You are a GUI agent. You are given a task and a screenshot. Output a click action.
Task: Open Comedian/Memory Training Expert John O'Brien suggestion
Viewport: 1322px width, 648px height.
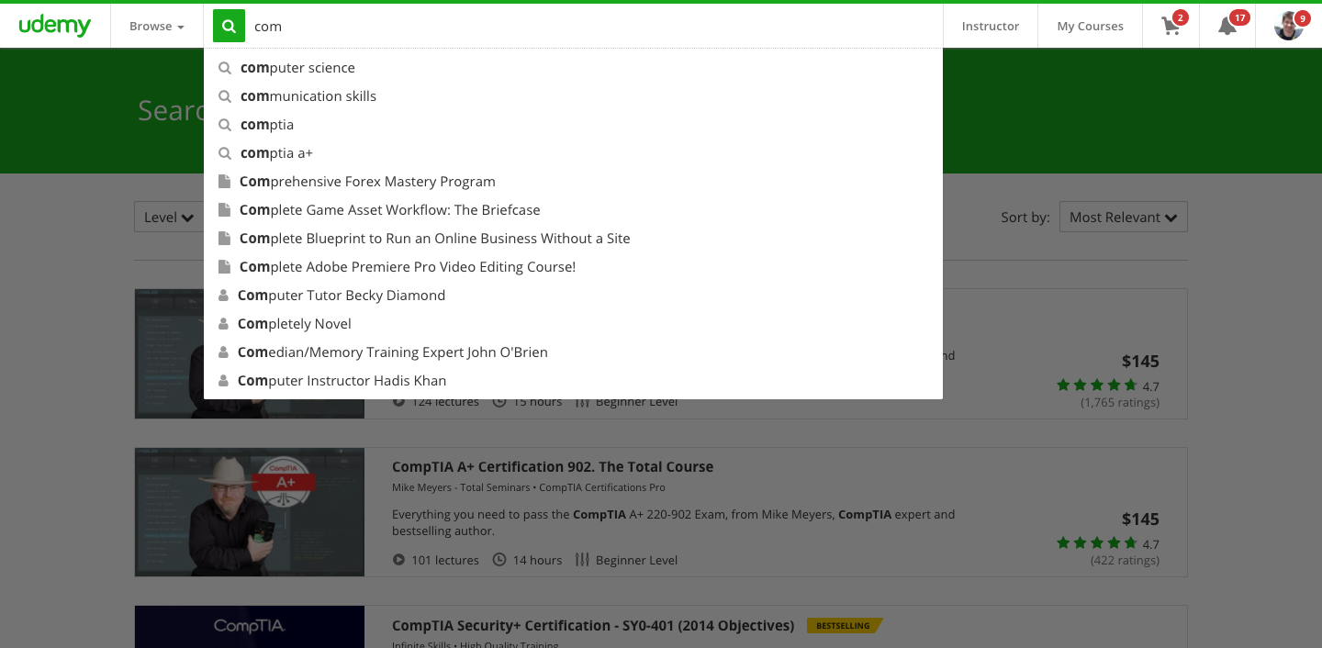pos(573,352)
